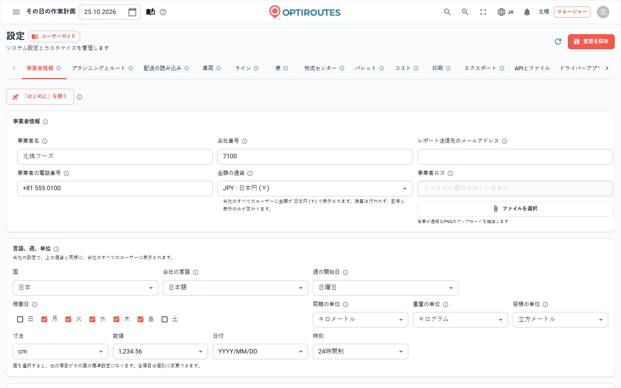
Task: Uncheck the 水 working day checkbox
Action: point(92,319)
